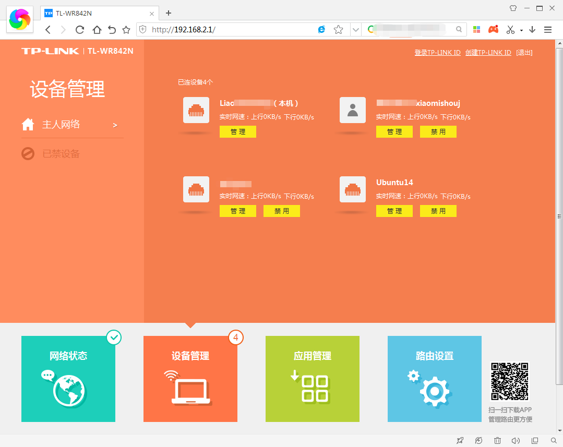Open the address bar history dropdown arrow
The height and width of the screenshot is (447, 563).
pyautogui.click(x=356, y=30)
